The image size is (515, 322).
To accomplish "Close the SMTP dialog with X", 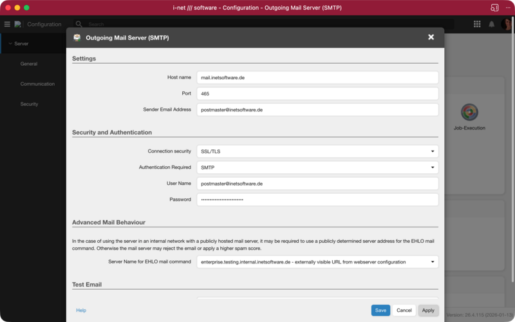I will pyautogui.click(x=431, y=37).
